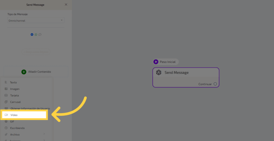274x141 pixels.
Task: Expand the Archivo submenu arrow
Action: coord(44,134)
